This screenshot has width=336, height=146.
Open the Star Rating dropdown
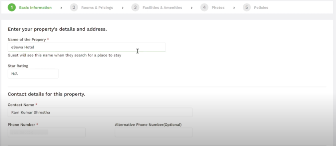(33, 74)
